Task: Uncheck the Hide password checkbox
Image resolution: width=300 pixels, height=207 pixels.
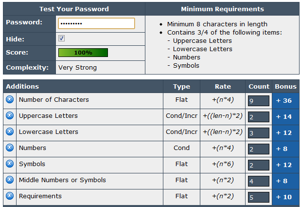Action: click(61, 38)
